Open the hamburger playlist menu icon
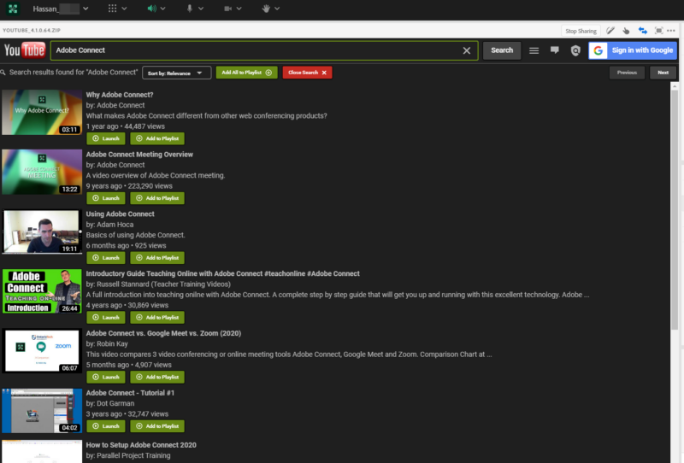 point(534,50)
